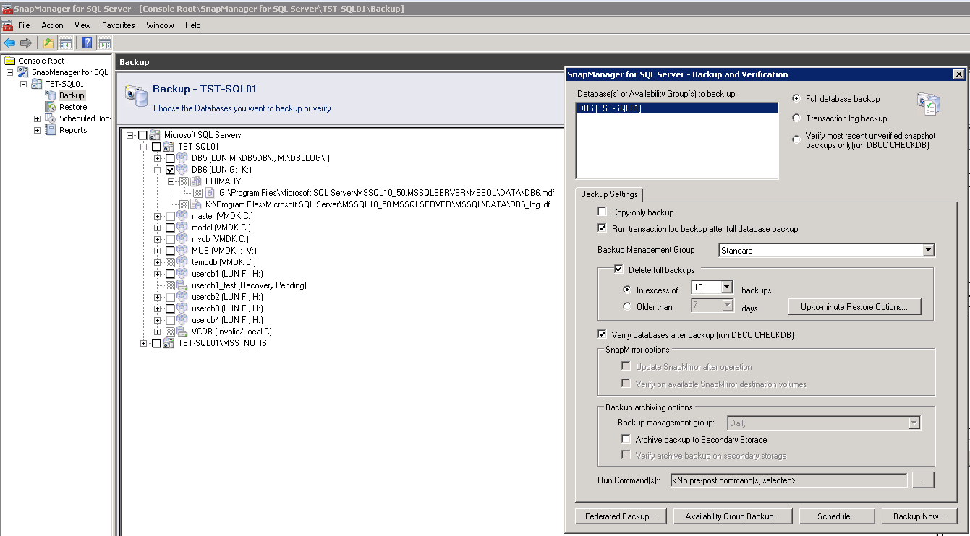
Task: Collapse the DB6 database tree node
Action: (x=158, y=170)
